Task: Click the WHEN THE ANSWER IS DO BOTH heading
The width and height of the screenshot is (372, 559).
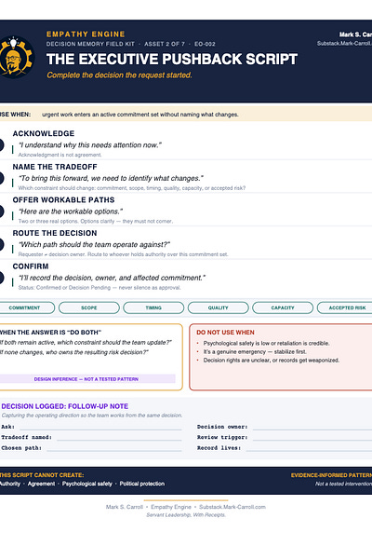Action: (x=50, y=333)
